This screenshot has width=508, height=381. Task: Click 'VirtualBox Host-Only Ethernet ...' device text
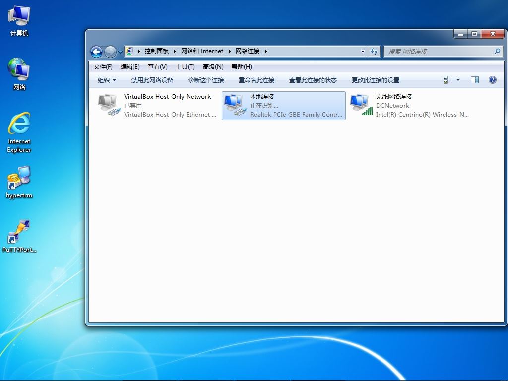(170, 115)
